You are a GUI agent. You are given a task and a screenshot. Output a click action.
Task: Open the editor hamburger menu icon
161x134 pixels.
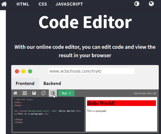25,93
